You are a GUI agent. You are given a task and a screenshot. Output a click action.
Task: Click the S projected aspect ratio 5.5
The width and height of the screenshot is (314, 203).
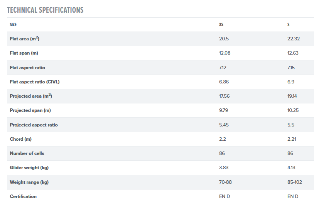(290, 125)
